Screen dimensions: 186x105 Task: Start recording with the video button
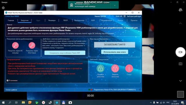coord(180,52)
